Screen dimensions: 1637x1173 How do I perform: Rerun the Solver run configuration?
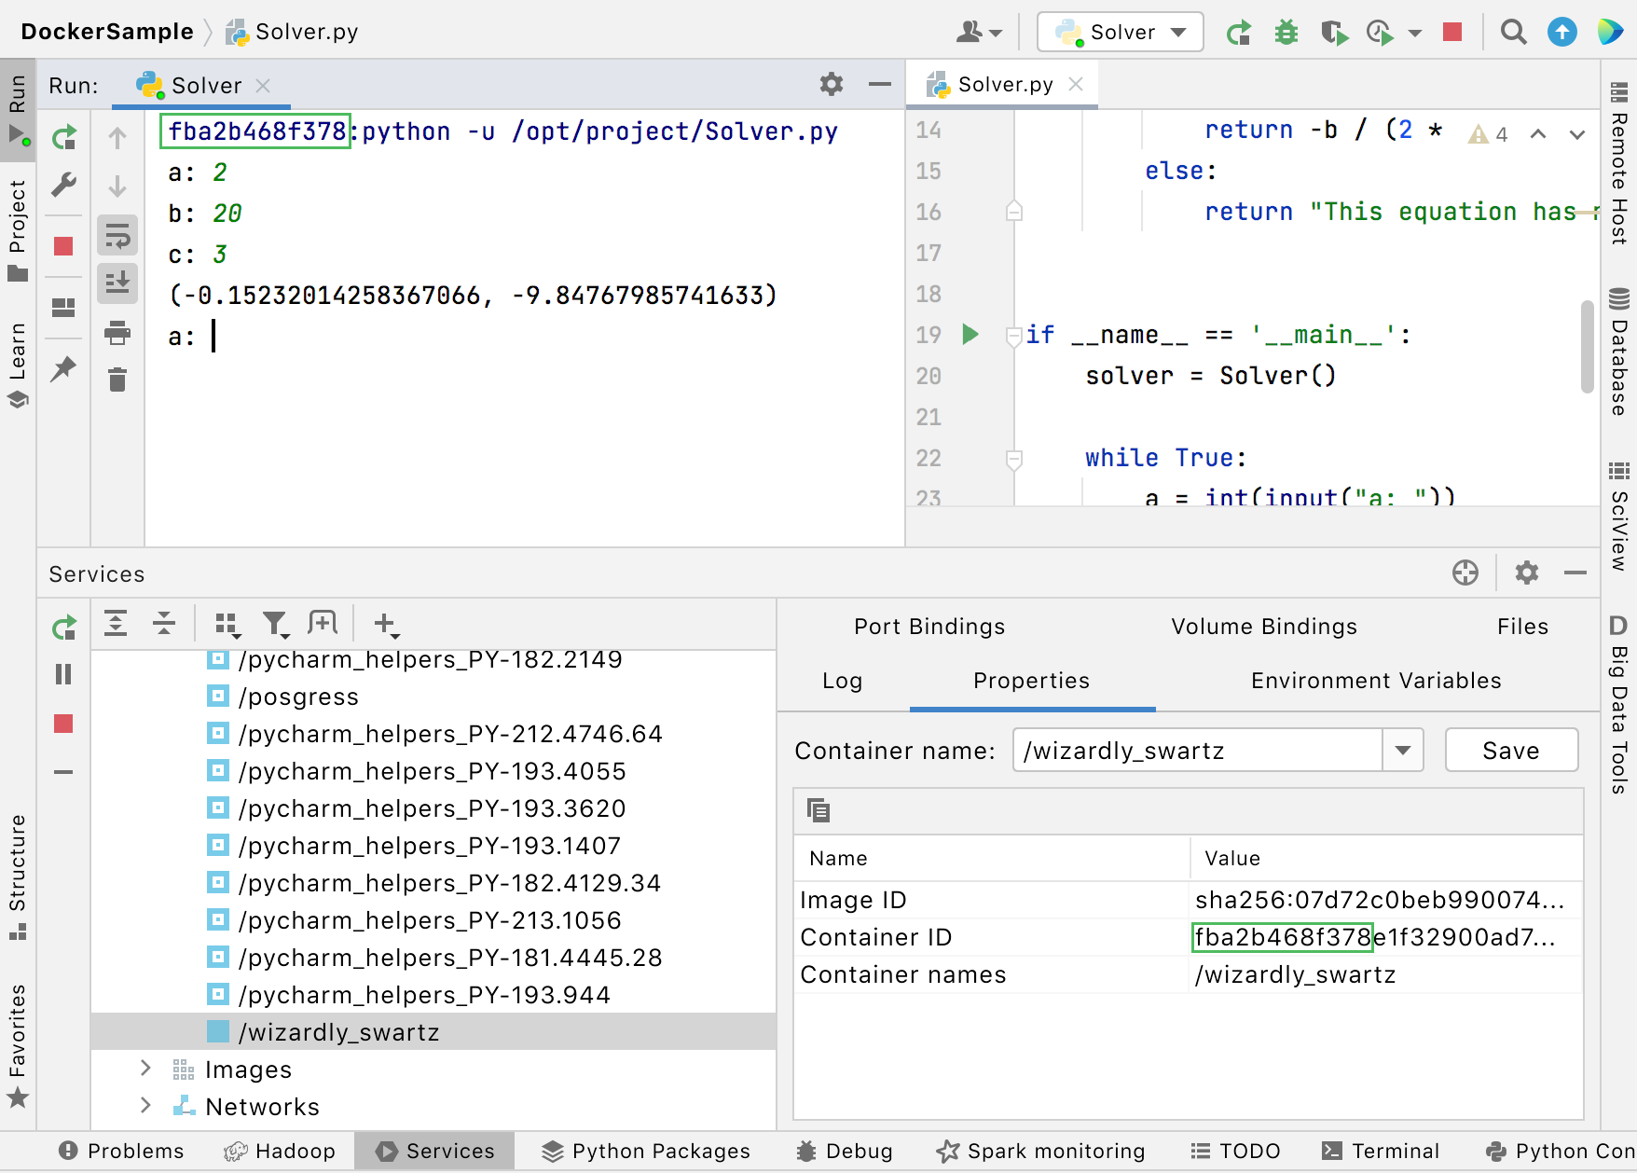pos(63,136)
